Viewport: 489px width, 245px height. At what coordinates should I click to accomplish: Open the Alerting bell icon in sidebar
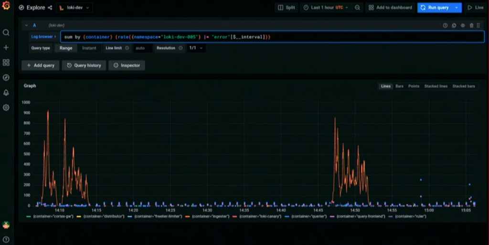(6, 92)
